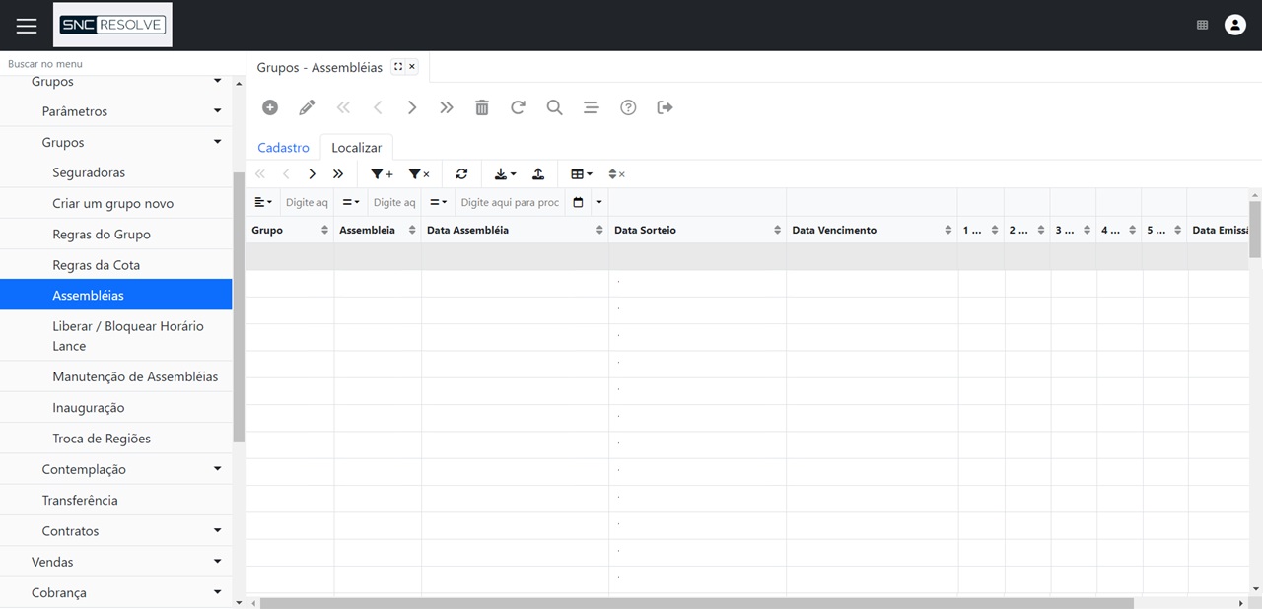Clear sorting with sort X icon
The height and width of the screenshot is (609, 1263).
[616, 174]
